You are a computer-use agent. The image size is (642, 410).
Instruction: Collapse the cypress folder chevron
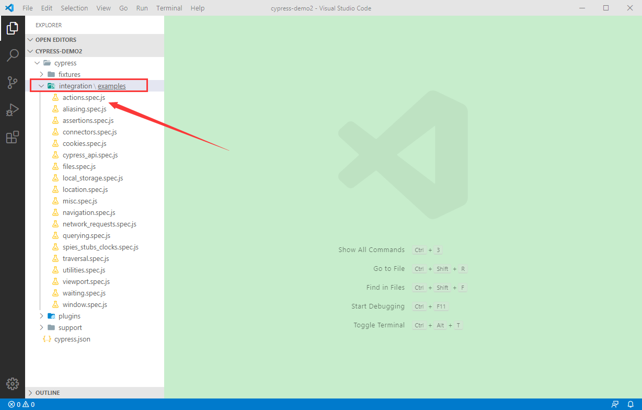click(x=37, y=63)
